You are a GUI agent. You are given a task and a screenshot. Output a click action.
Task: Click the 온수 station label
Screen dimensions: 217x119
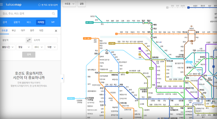click(x=150, y=97)
